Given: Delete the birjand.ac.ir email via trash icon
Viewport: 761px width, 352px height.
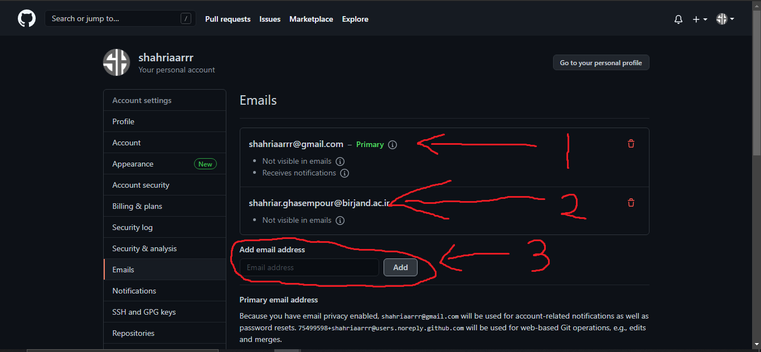Looking at the screenshot, I should pos(631,203).
